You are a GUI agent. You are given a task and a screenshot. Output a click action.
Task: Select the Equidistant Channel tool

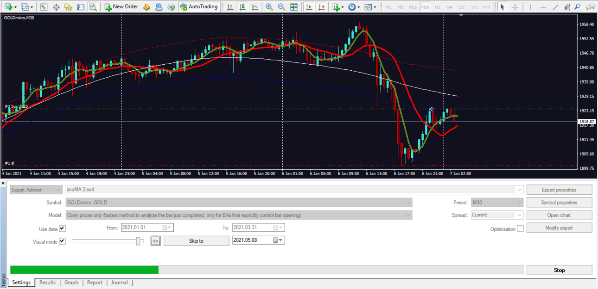[x=567, y=7]
